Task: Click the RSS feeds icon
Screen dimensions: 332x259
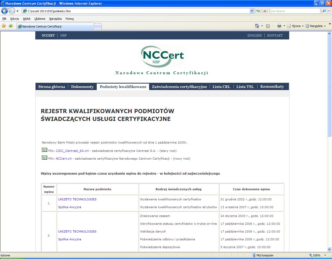Action: pos(268,26)
